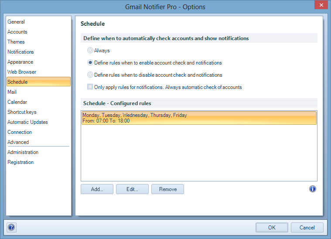
Task: Select rules to enable account check option
Action: (90, 63)
